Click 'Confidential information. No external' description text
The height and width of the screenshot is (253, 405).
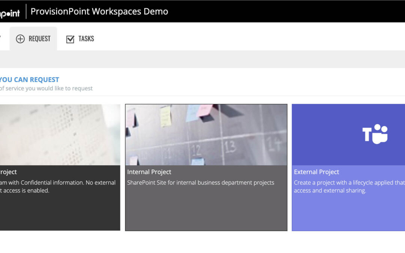tap(68, 183)
